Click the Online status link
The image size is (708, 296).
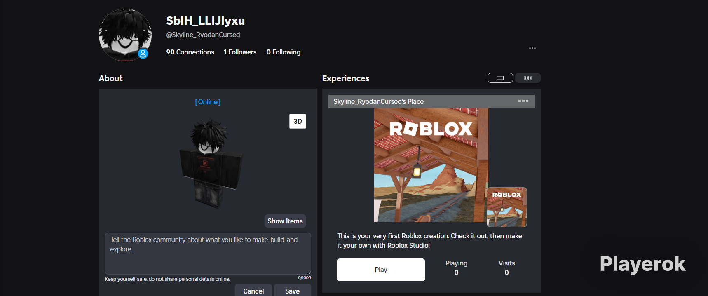tap(208, 102)
